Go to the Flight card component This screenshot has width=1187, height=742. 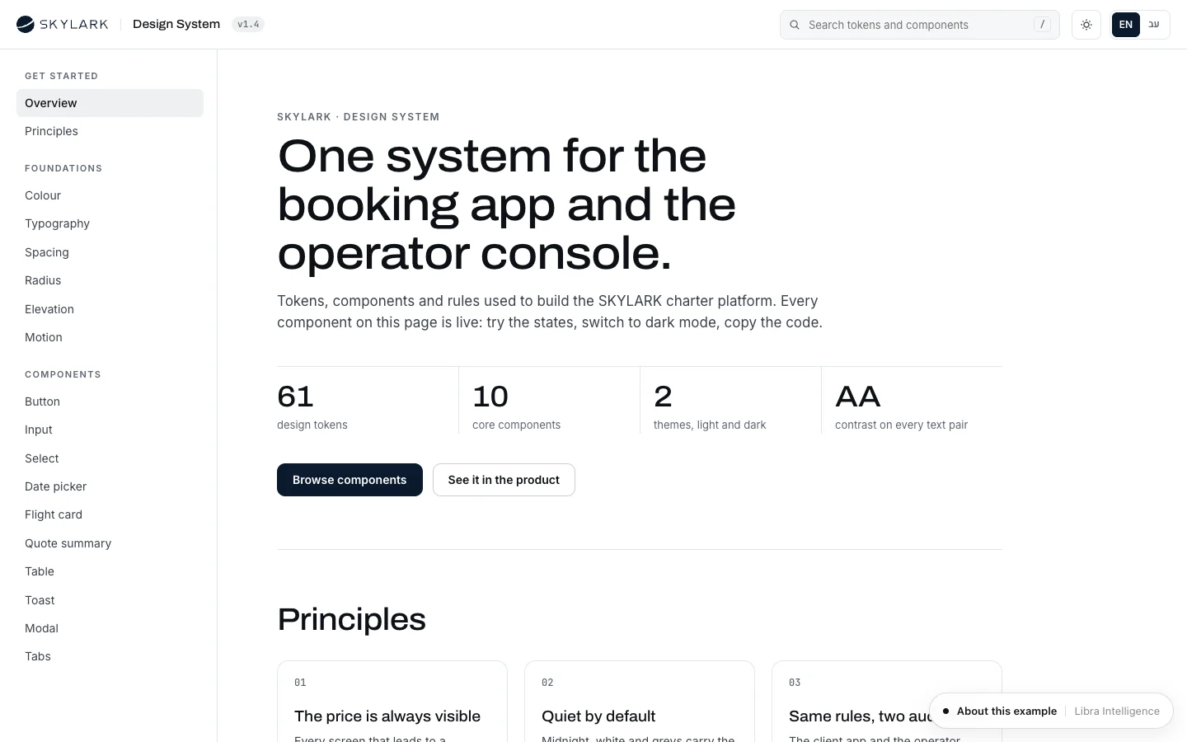[x=110, y=514]
